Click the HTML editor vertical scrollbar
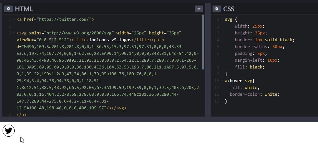The width and height of the screenshot is (318, 160). pos(203,42)
